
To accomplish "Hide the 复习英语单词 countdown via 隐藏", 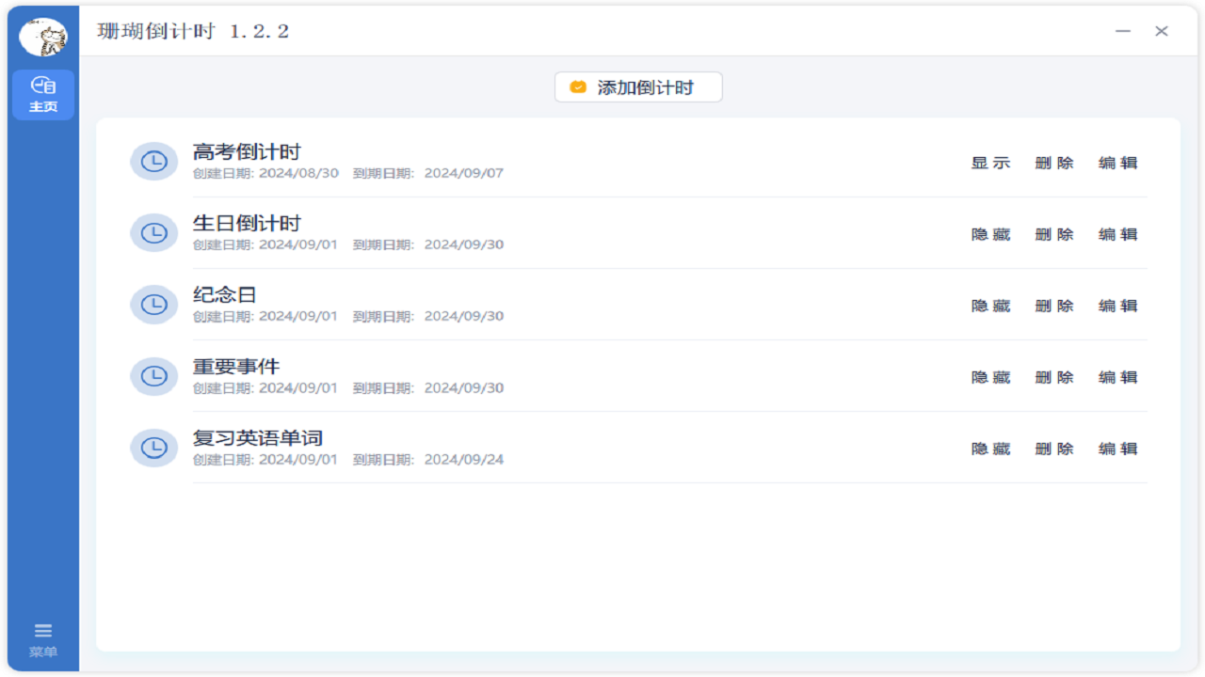I will [x=990, y=449].
